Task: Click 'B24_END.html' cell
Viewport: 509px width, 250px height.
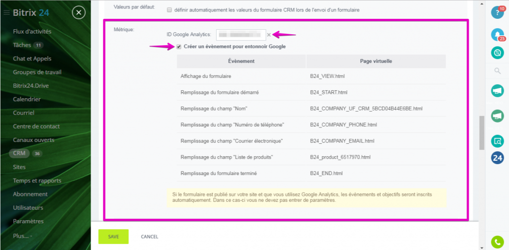Action: coord(326,173)
